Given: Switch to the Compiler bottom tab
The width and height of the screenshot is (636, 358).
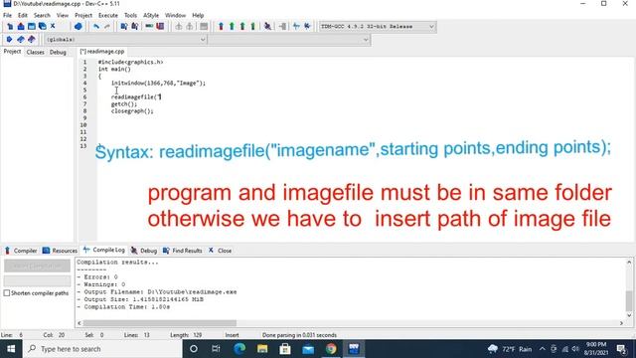Looking at the screenshot, I should point(21,251).
